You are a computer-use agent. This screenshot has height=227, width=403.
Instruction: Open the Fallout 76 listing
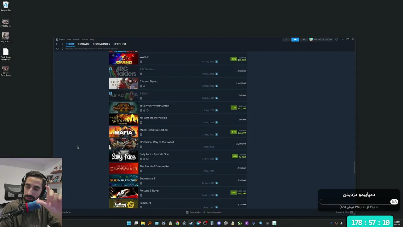(178, 204)
